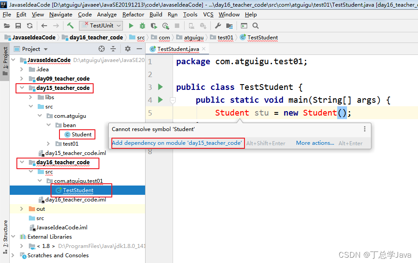Build project using the green hammer icon

coord(71,26)
